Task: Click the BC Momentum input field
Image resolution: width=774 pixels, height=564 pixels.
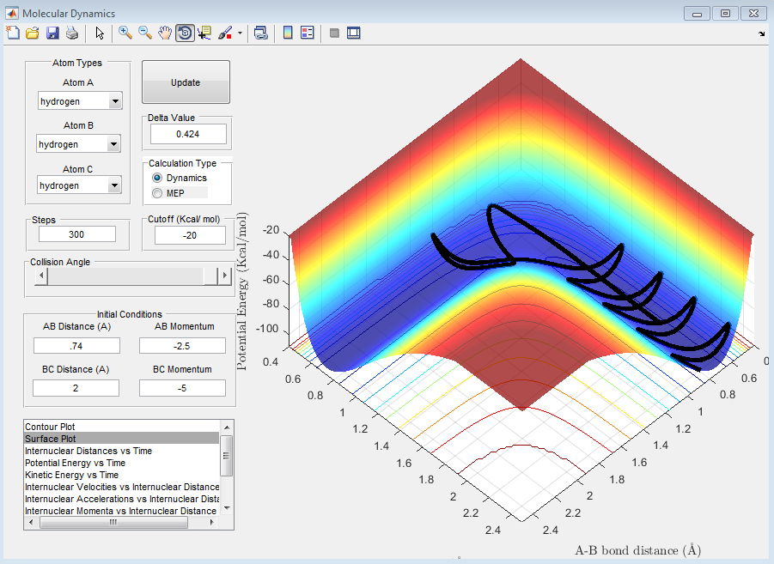Action: click(182, 388)
